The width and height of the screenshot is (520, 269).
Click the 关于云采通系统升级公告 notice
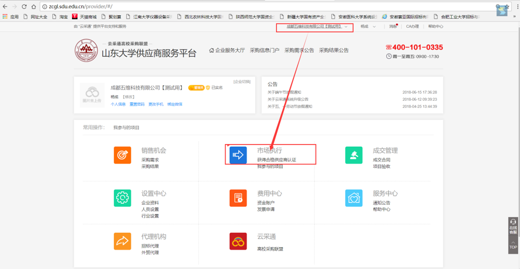pyautogui.click(x=288, y=99)
